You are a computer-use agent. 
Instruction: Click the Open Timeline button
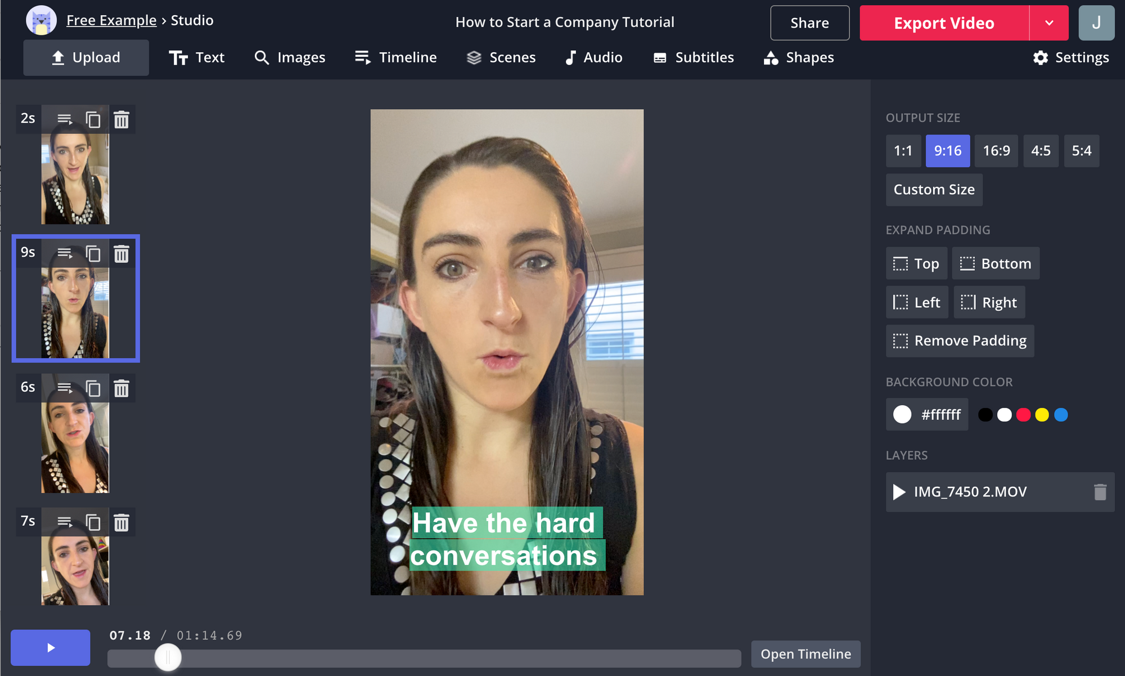pyautogui.click(x=805, y=654)
